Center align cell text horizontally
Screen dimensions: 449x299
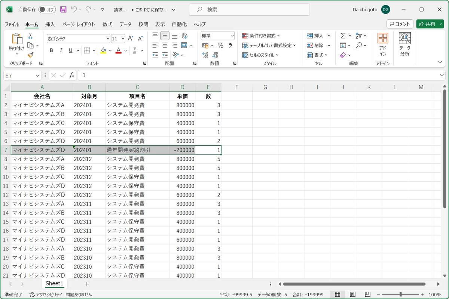point(165,45)
